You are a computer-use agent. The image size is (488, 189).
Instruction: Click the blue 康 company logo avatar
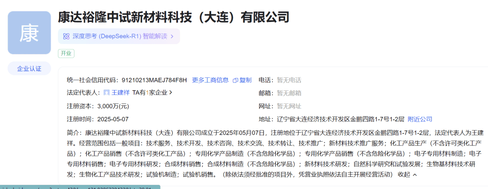[x=29, y=33]
